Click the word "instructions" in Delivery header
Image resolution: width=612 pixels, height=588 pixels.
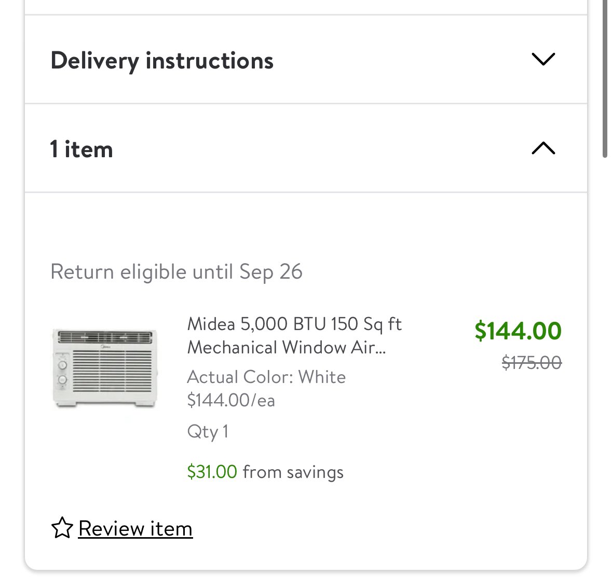[x=210, y=61]
